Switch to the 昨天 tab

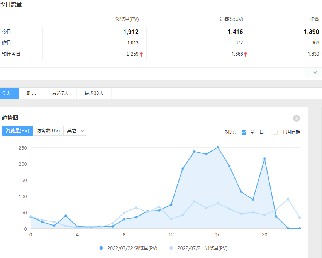pyautogui.click(x=31, y=93)
